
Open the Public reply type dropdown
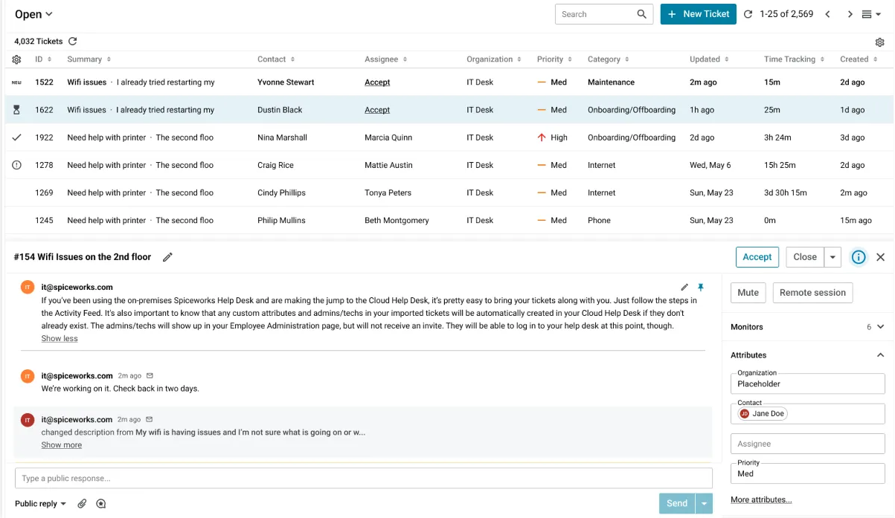coord(41,504)
